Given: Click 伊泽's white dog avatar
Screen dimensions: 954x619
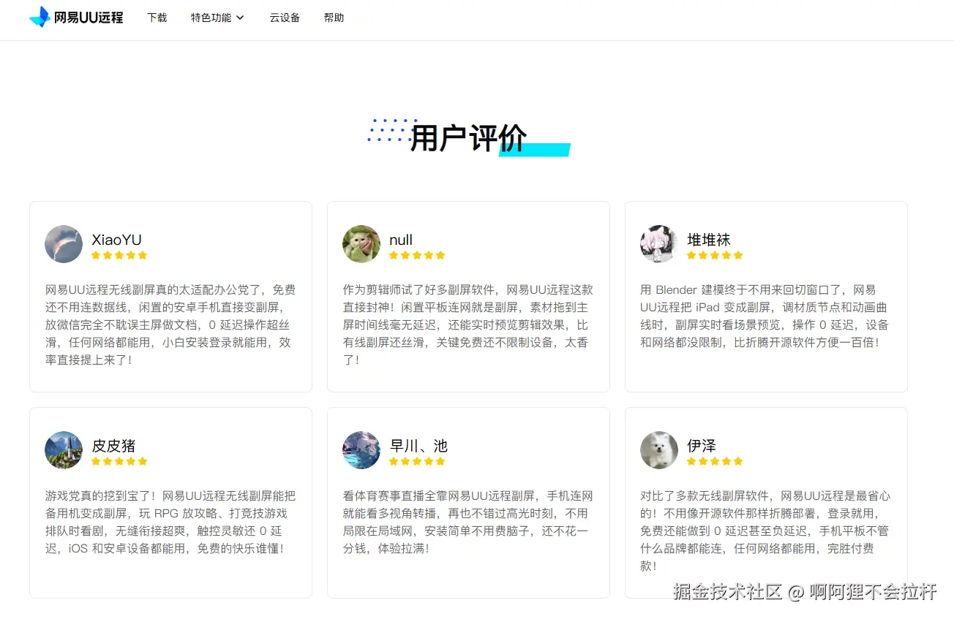Looking at the screenshot, I should tap(659, 450).
